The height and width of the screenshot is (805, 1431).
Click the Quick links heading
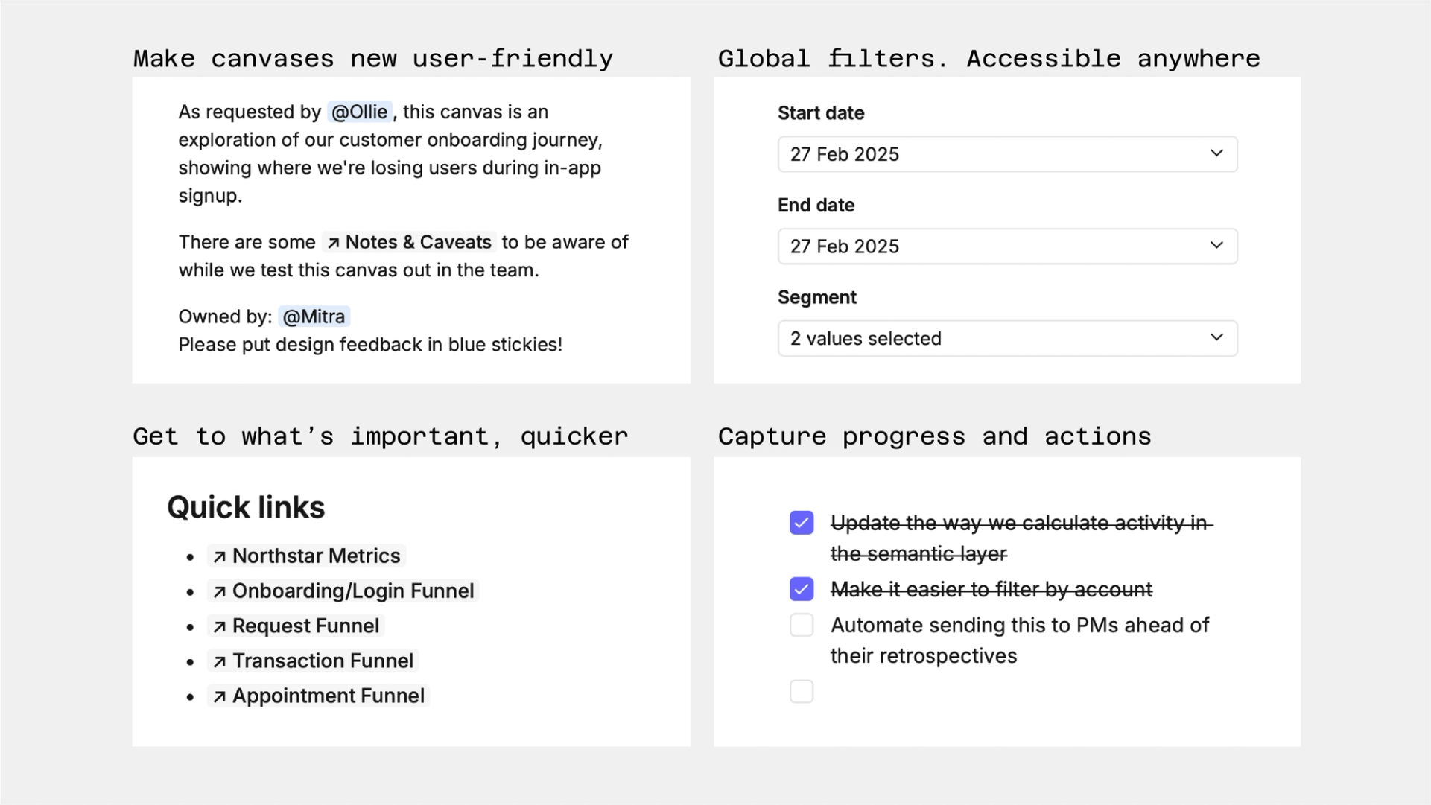(246, 507)
